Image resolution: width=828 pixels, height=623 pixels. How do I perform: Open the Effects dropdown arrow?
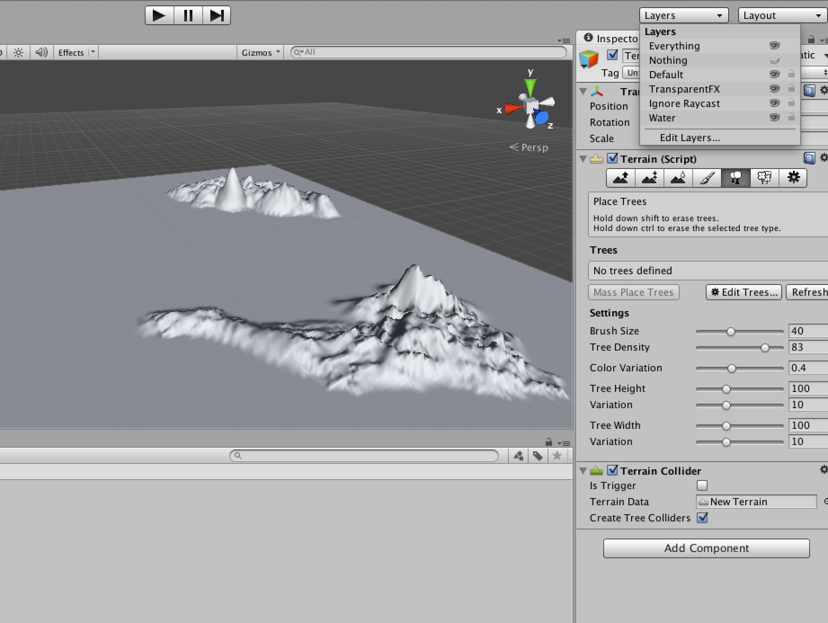(x=93, y=52)
